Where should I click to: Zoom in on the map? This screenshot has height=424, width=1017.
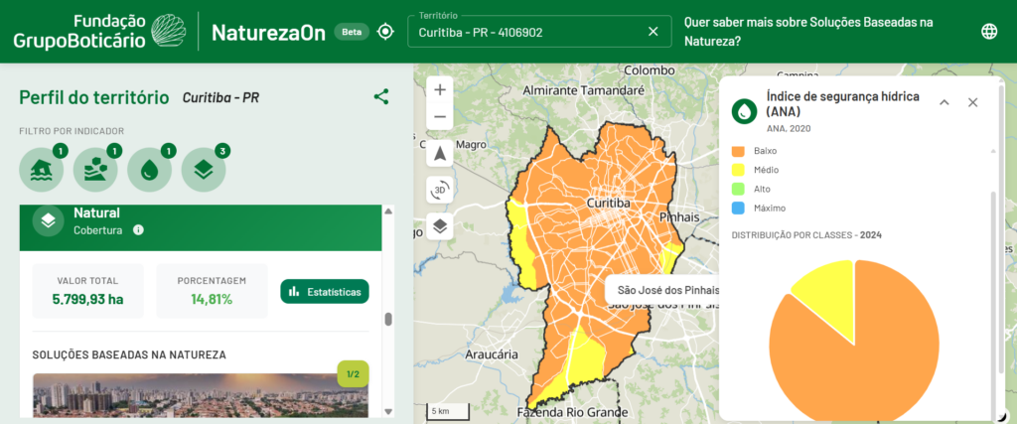point(440,89)
